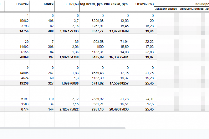Select CTR total 1,902434349
Screen dimensions: 209x139
[x=67, y=57]
